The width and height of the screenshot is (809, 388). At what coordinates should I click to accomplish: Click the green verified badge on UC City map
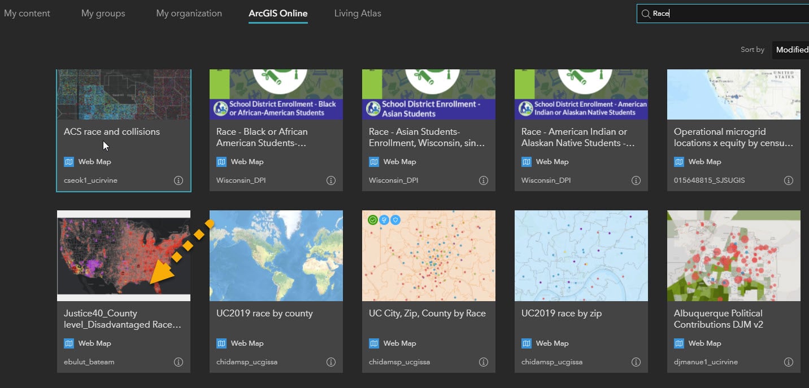(x=372, y=219)
